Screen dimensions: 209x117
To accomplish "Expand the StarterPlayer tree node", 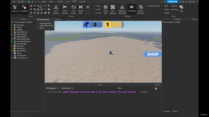I will (x=12, y=51).
